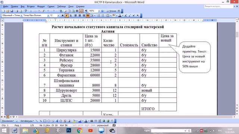This screenshot has height=134, width=239.
Task: Apply bulleted list formatting
Action: click(103, 16)
